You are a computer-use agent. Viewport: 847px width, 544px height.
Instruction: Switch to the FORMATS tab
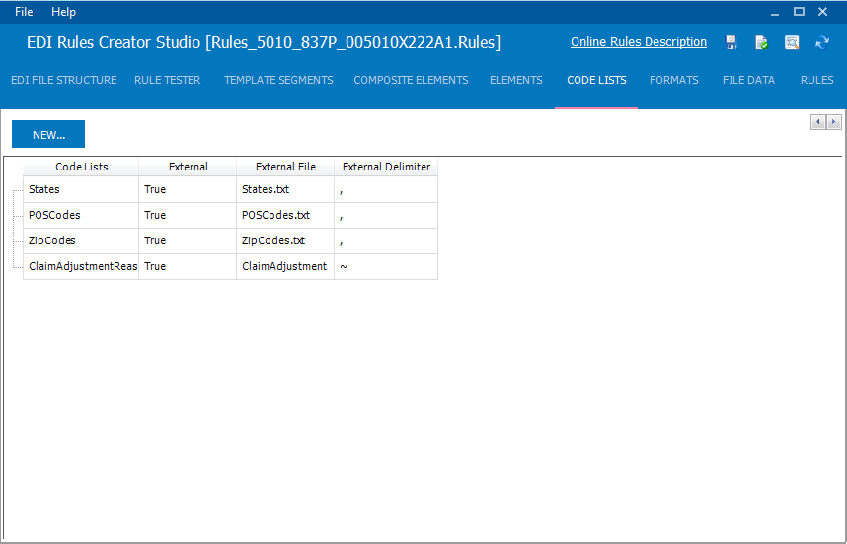coord(673,80)
